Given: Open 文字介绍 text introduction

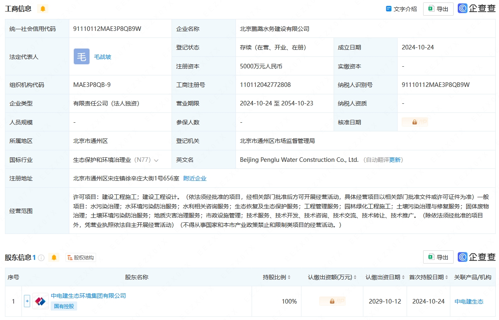Looking at the screenshot, I should 401,9.
